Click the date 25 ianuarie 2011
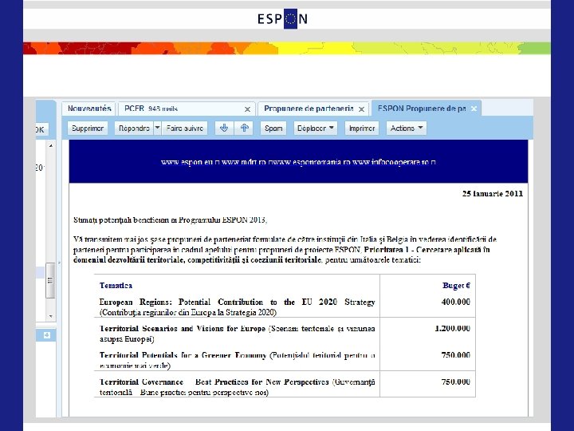 (493, 193)
